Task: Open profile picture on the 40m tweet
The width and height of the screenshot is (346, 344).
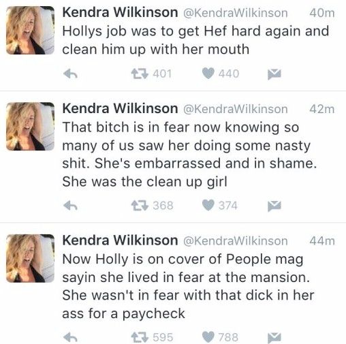Action: pos(30,31)
